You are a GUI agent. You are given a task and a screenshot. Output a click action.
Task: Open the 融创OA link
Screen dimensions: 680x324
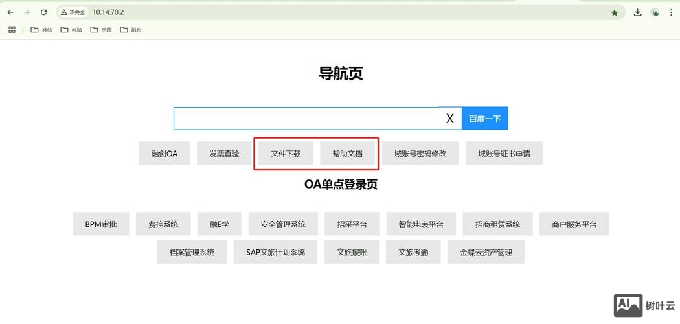[164, 153]
